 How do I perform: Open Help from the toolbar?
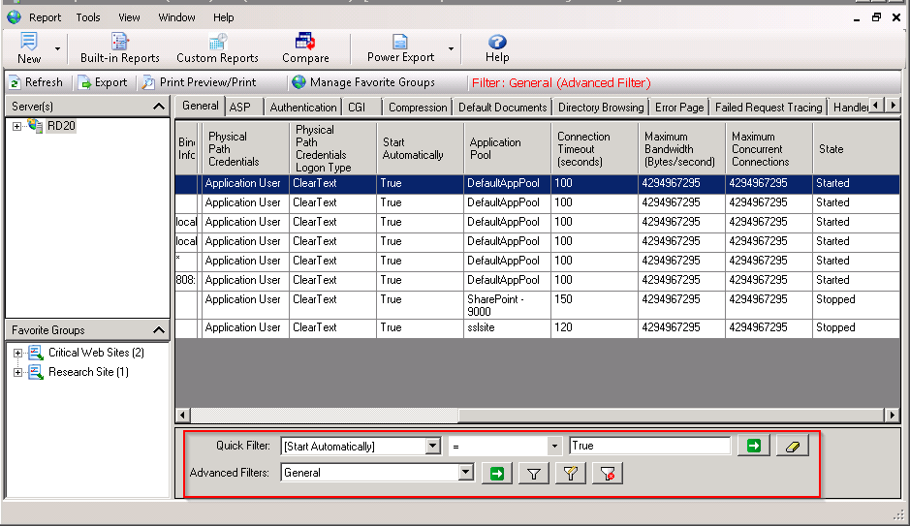click(x=497, y=43)
